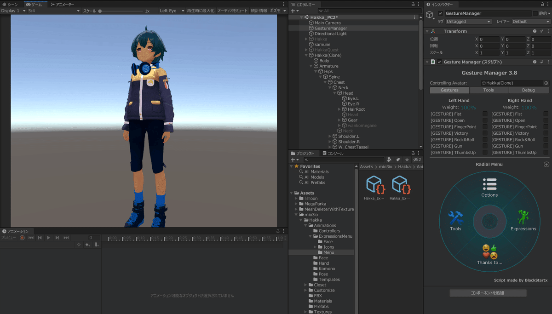The image size is (552, 314).
Task: Open Transform component presets icon
Action: pos(541,31)
